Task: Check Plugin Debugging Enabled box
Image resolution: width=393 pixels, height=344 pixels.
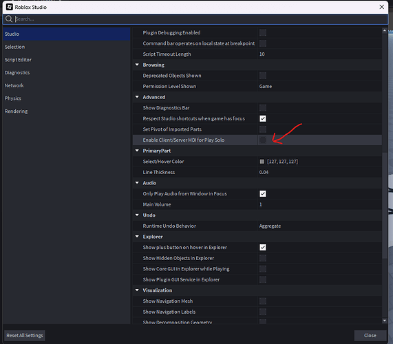Action: point(263,32)
